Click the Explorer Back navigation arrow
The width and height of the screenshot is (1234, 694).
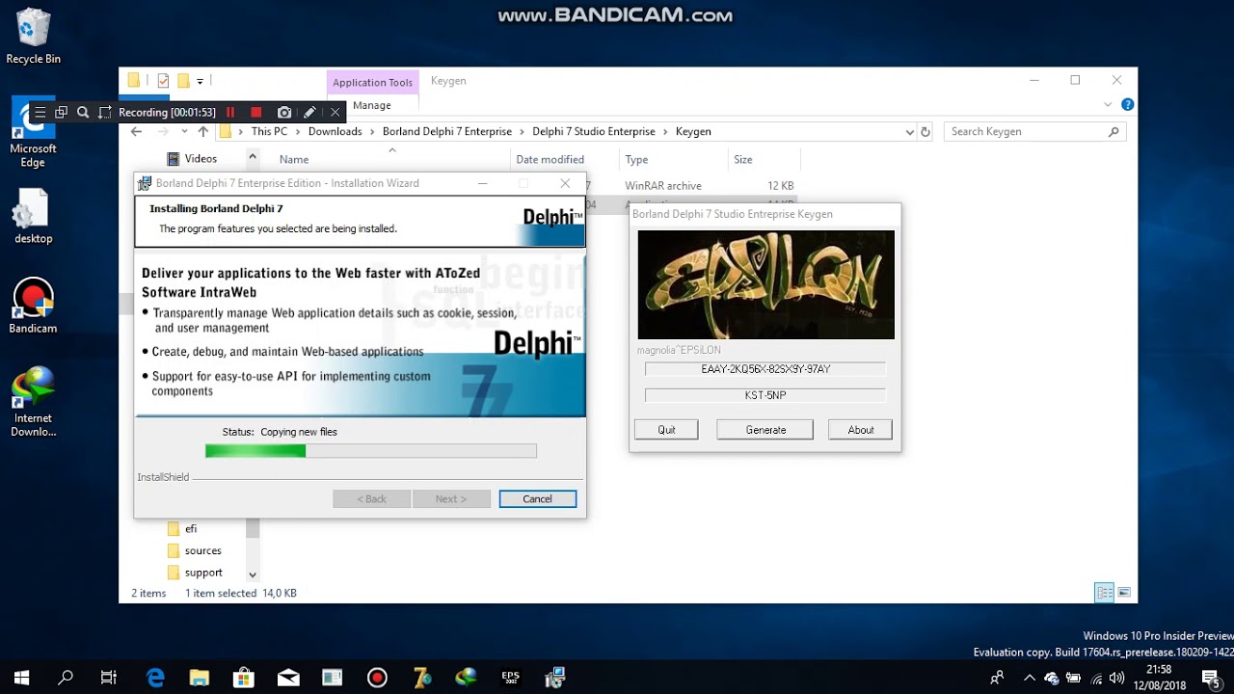[x=136, y=131]
